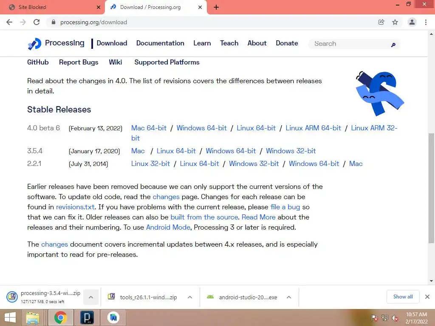This screenshot has height=326, width=435.
Task: Reload the processing.org page
Action: click(37, 22)
